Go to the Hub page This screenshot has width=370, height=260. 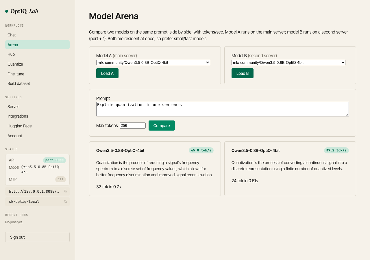37,54
